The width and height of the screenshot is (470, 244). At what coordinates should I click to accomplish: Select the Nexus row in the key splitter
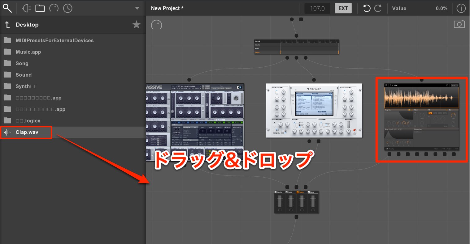tap(297, 48)
